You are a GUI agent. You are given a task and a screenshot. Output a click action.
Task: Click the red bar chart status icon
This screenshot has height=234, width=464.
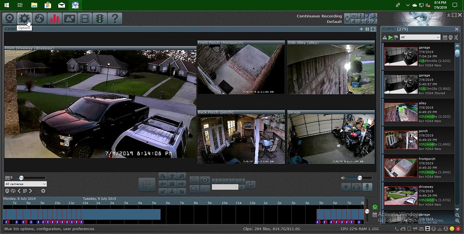coord(54,18)
